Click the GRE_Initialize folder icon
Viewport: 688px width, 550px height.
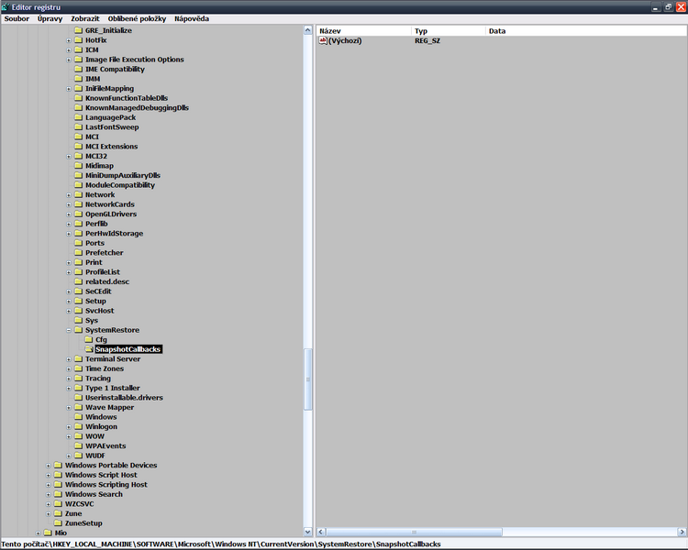point(79,30)
